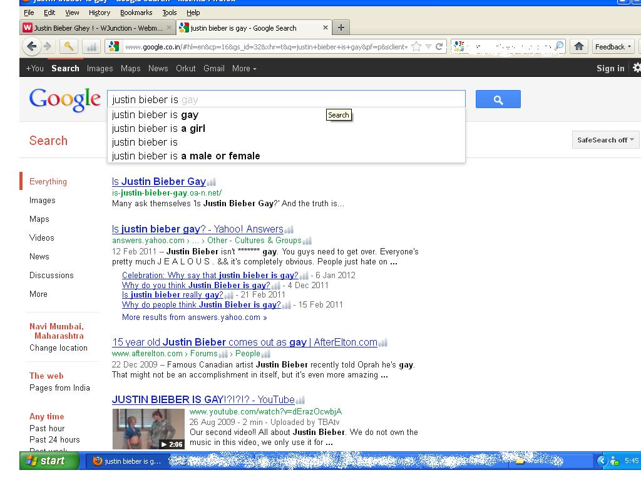Open the Firefox home page icon

click(x=579, y=46)
